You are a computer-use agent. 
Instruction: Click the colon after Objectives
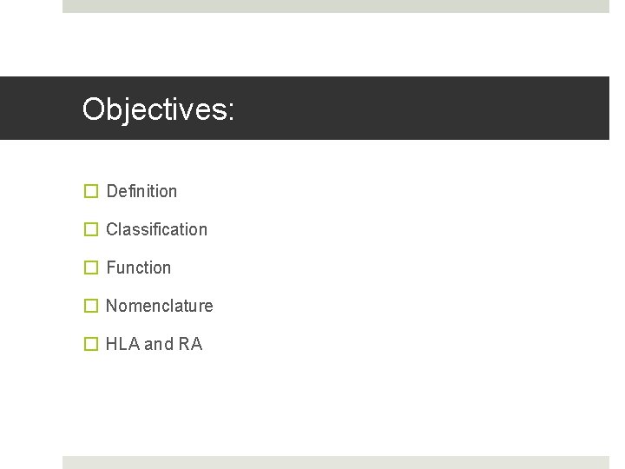tap(230, 111)
